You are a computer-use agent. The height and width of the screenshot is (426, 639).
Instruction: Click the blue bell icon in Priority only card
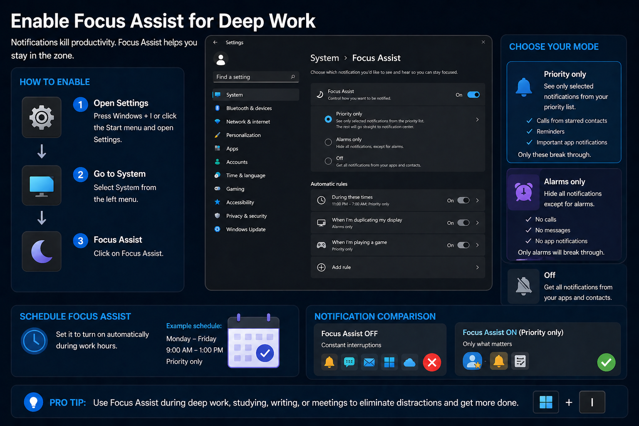(x=524, y=87)
